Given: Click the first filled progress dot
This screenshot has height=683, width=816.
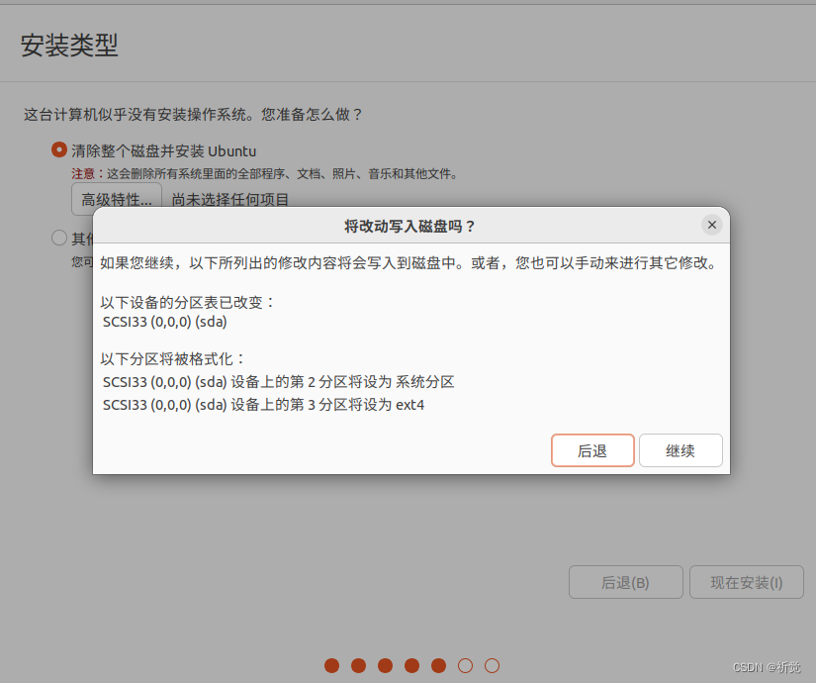Looking at the screenshot, I should (331, 666).
